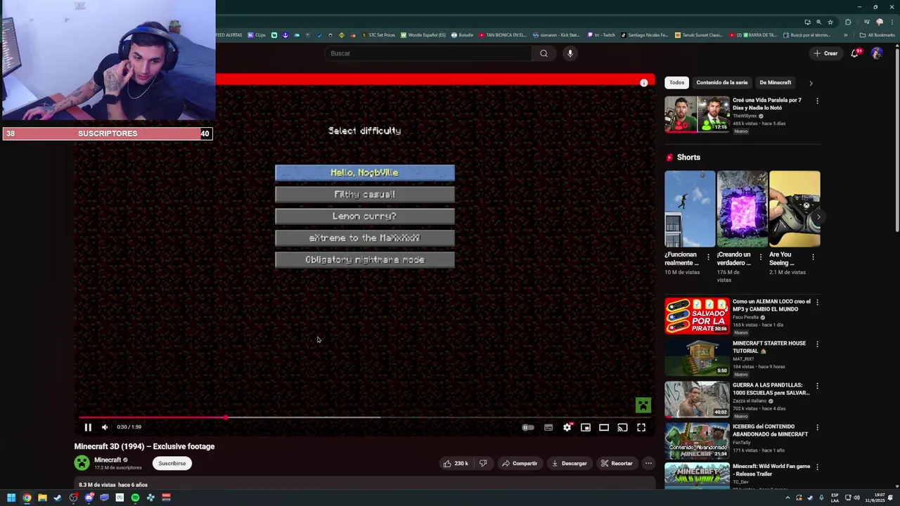
Task: Click the YouTube search field
Action: point(427,53)
